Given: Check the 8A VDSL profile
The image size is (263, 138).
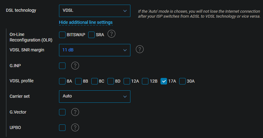Looking at the screenshot, I should click(62, 81).
